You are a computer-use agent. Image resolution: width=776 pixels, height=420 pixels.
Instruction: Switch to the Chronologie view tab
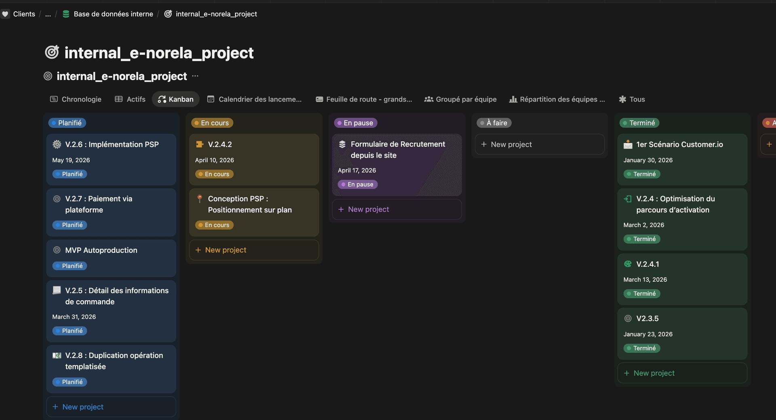[x=76, y=99]
